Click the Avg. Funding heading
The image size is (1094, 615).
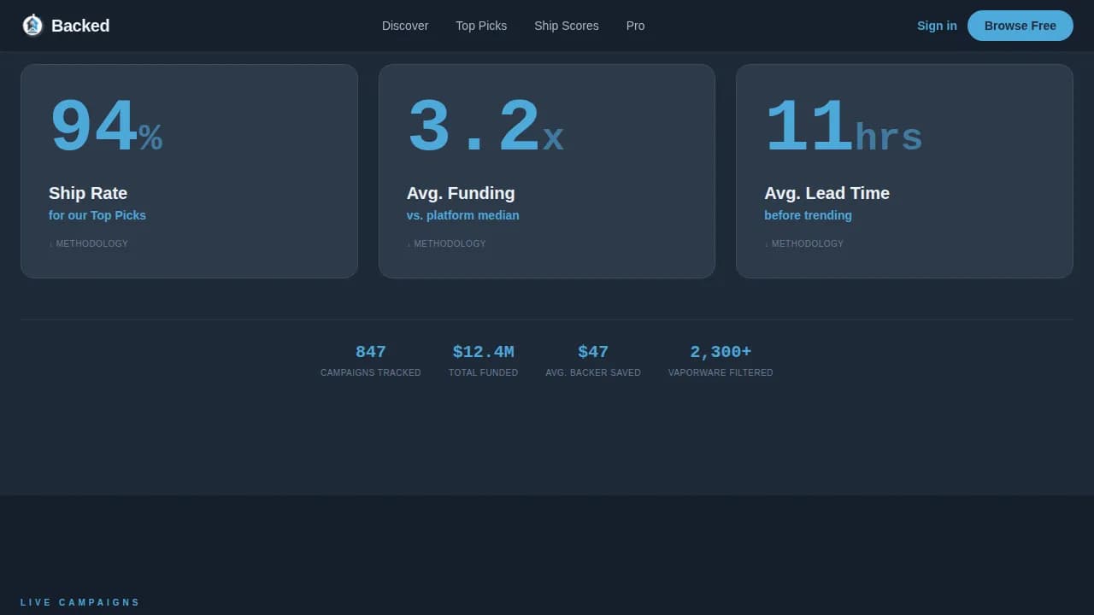click(461, 193)
